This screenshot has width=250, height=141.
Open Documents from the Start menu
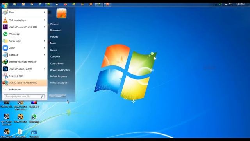(x=55, y=30)
